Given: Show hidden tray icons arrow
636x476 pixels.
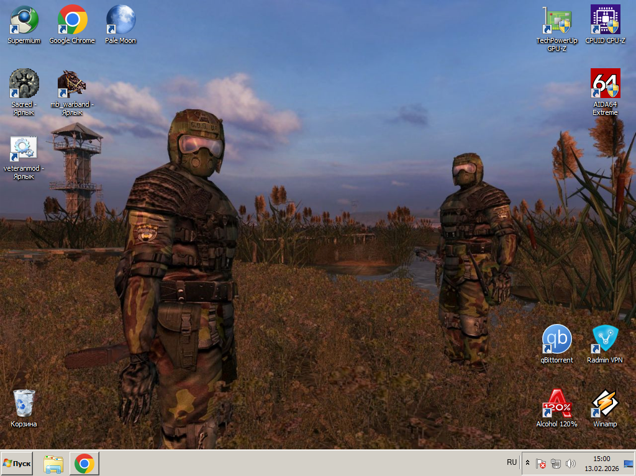Looking at the screenshot, I should (x=527, y=462).
